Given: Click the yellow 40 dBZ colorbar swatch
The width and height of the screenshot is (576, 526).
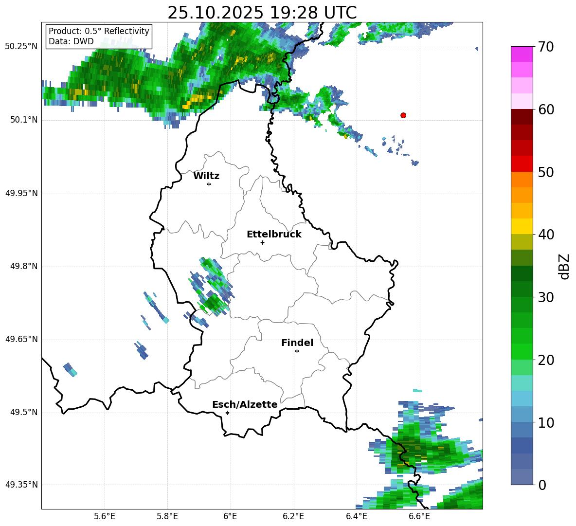Looking at the screenshot, I should (522, 226).
